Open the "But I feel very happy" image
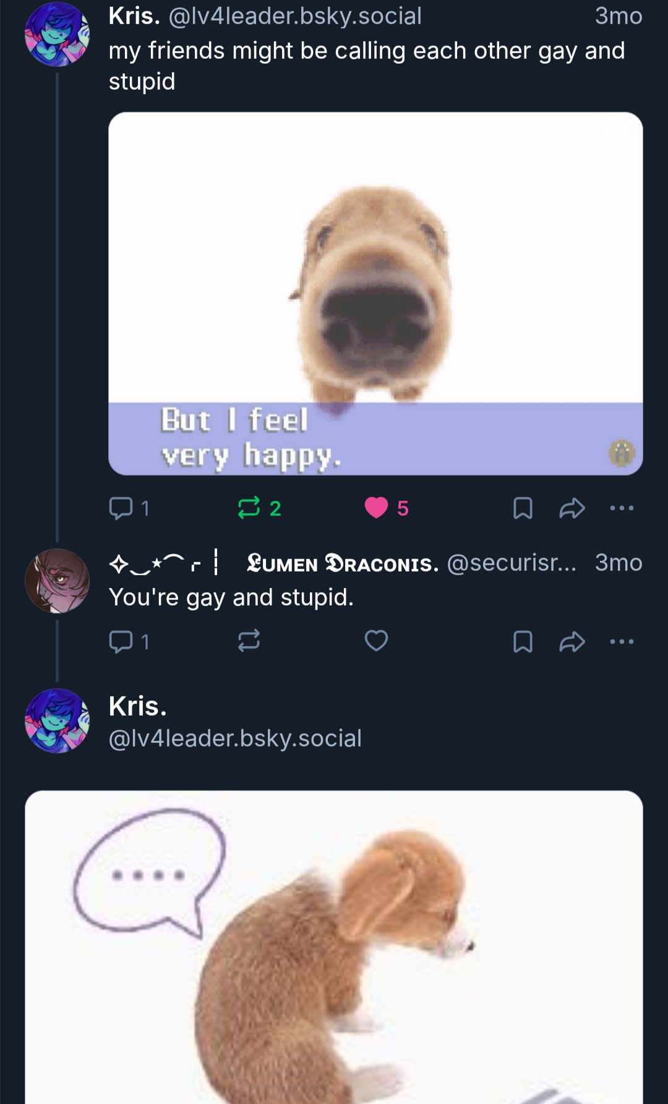Image resolution: width=668 pixels, height=1104 pixels. click(375, 293)
